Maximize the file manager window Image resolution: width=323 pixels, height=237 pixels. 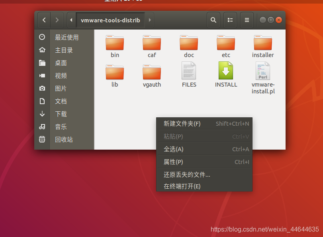tap(271, 20)
